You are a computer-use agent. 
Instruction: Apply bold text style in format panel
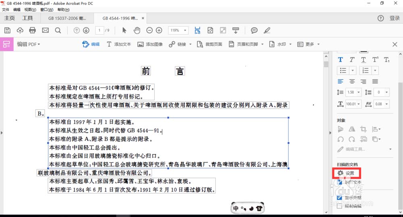point(341,60)
